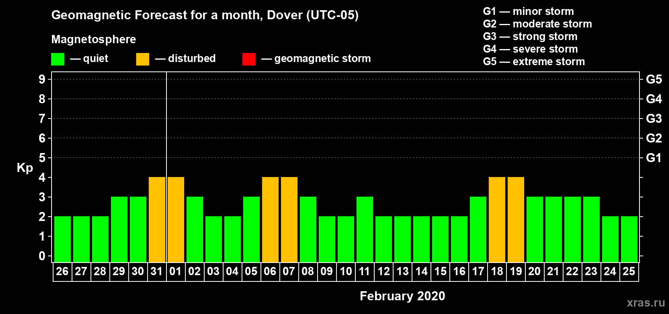Click the disturbed legend label text
Image resolution: width=669 pixels, height=314 pixels.
pyautogui.click(x=192, y=58)
